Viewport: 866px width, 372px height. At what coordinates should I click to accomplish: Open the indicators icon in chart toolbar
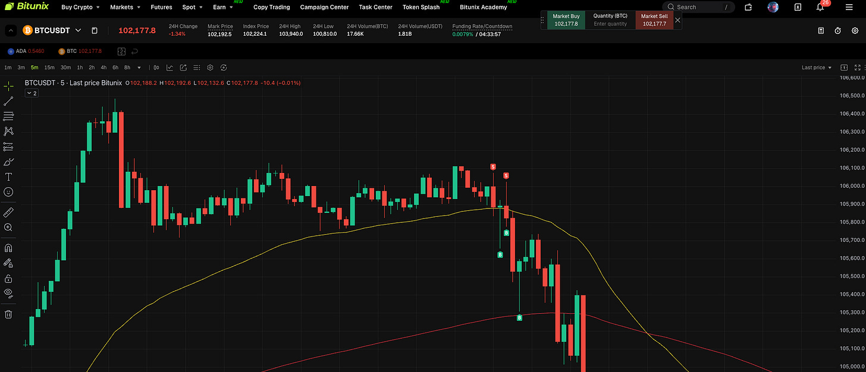tap(170, 68)
